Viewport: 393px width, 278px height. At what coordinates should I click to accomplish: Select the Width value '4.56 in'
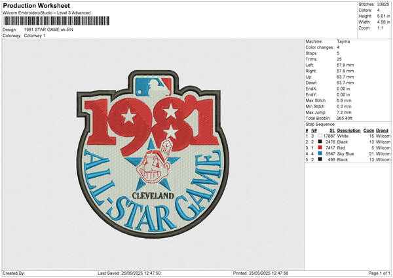(383, 22)
